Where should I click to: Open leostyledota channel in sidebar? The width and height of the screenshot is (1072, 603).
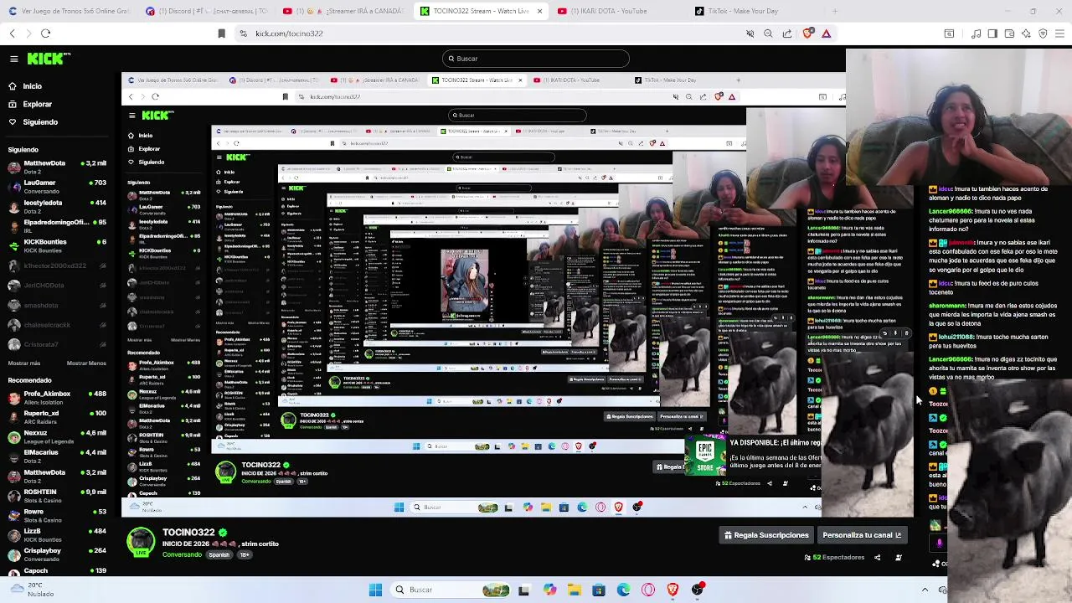pyautogui.click(x=57, y=206)
